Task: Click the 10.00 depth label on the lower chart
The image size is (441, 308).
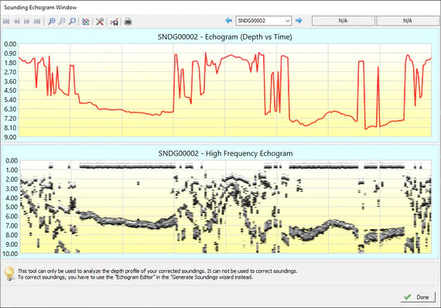Action: click(x=10, y=254)
